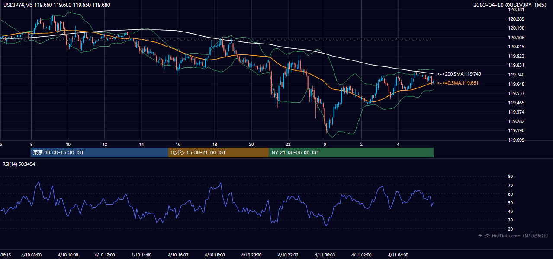Click the 4/10 12:00 date axis label
The image size is (553, 259).
[105, 255]
